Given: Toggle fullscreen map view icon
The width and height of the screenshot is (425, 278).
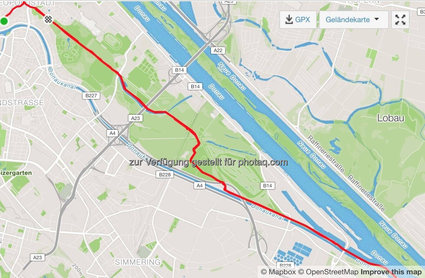Looking at the screenshot, I should [400, 20].
